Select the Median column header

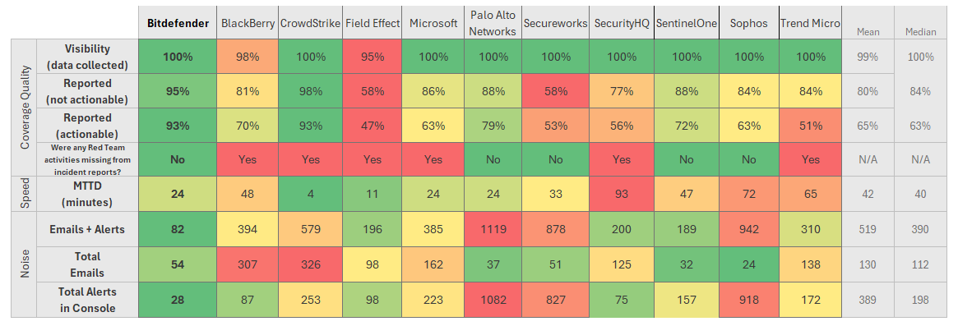pyautogui.click(x=921, y=32)
